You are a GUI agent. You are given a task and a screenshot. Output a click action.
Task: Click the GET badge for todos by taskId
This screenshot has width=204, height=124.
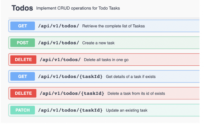(x=23, y=76)
